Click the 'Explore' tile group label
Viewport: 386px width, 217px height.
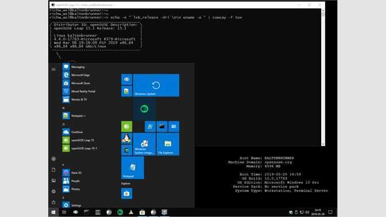pyautogui.click(x=126, y=184)
